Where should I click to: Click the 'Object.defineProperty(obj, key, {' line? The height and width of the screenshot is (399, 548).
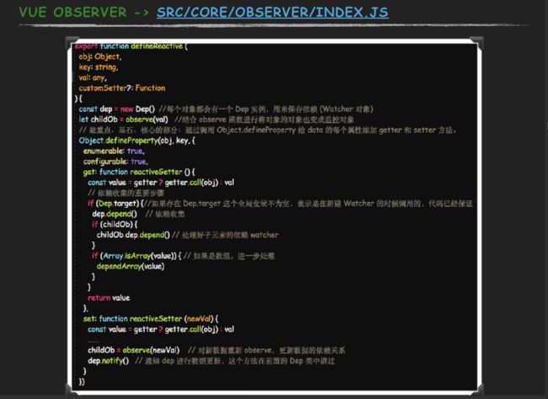pos(137,141)
